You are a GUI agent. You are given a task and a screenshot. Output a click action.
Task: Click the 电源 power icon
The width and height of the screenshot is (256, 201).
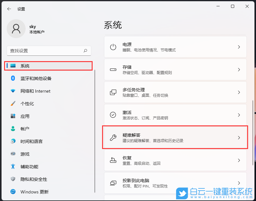tap(113, 47)
